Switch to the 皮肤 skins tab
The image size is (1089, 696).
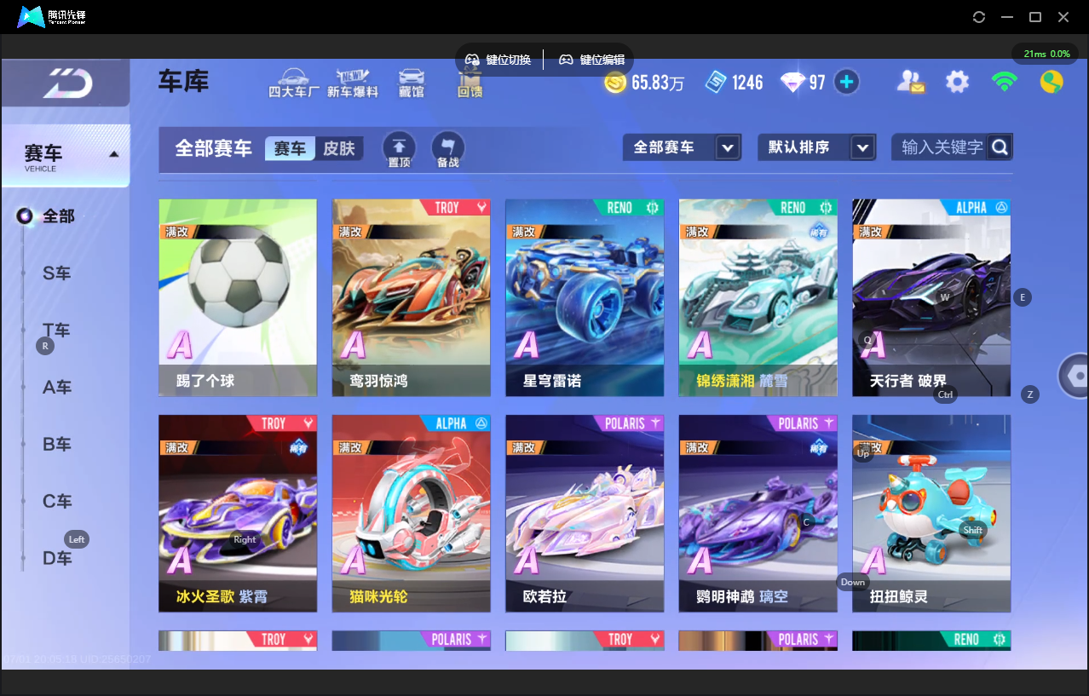(339, 148)
